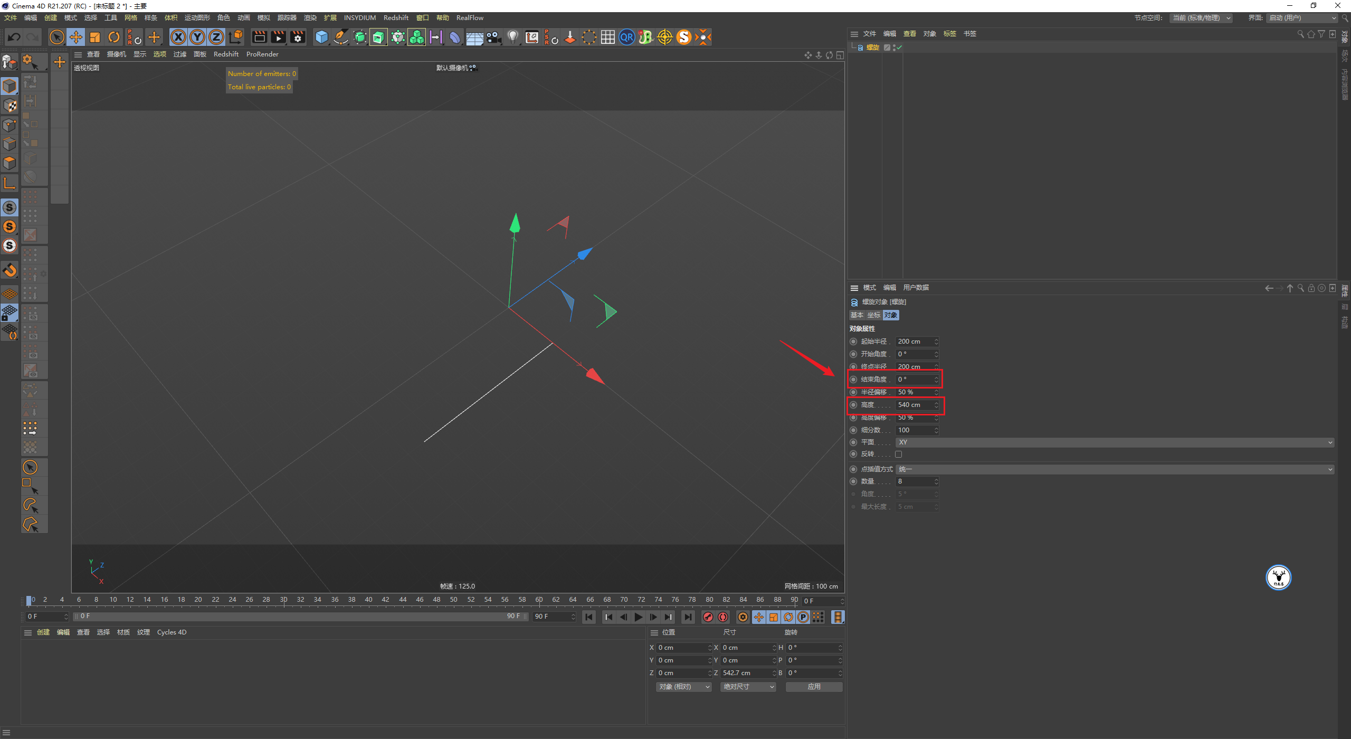Viewport: 1351px width, 739px height.
Task: Click the Undo arrow icon
Action: click(14, 37)
